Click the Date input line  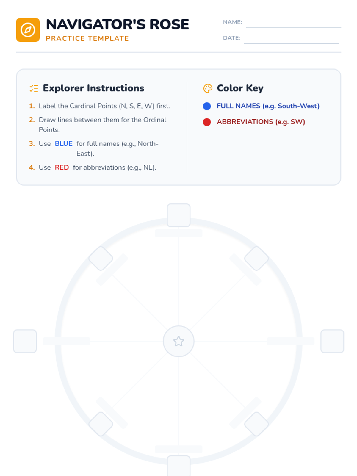pyautogui.click(x=292, y=40)
